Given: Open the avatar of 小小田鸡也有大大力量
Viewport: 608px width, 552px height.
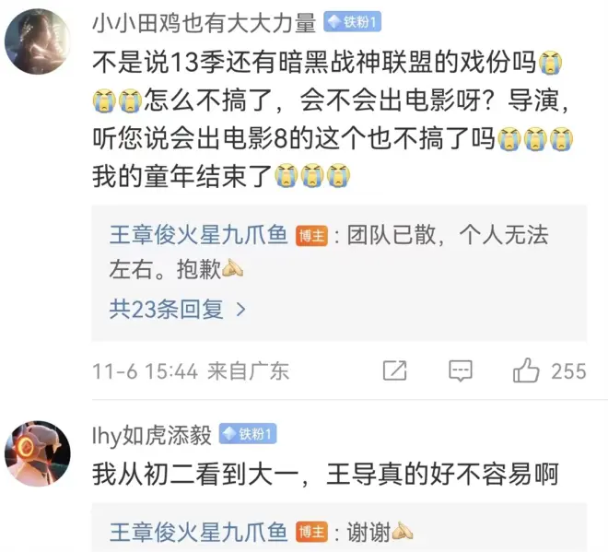Looking at the screenshot, I should [38, 41].
